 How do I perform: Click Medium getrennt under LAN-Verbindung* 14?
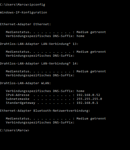(91, 71)
